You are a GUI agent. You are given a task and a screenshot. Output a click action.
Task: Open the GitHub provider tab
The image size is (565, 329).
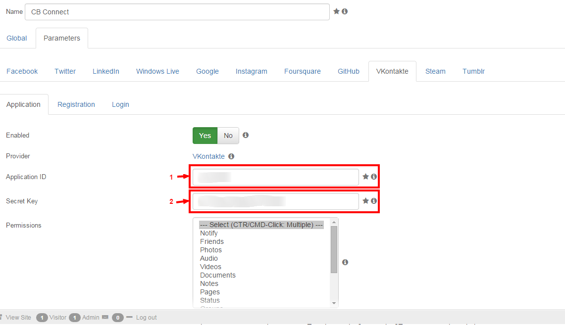pyautogui.click(x=349, y=71)
